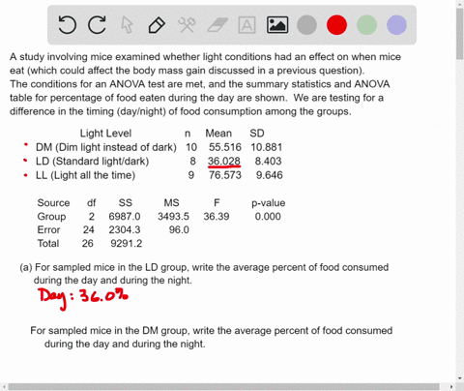
Task: Click the handwritten 'Day: 36.0%' annotation
Action: pos(83,298)
